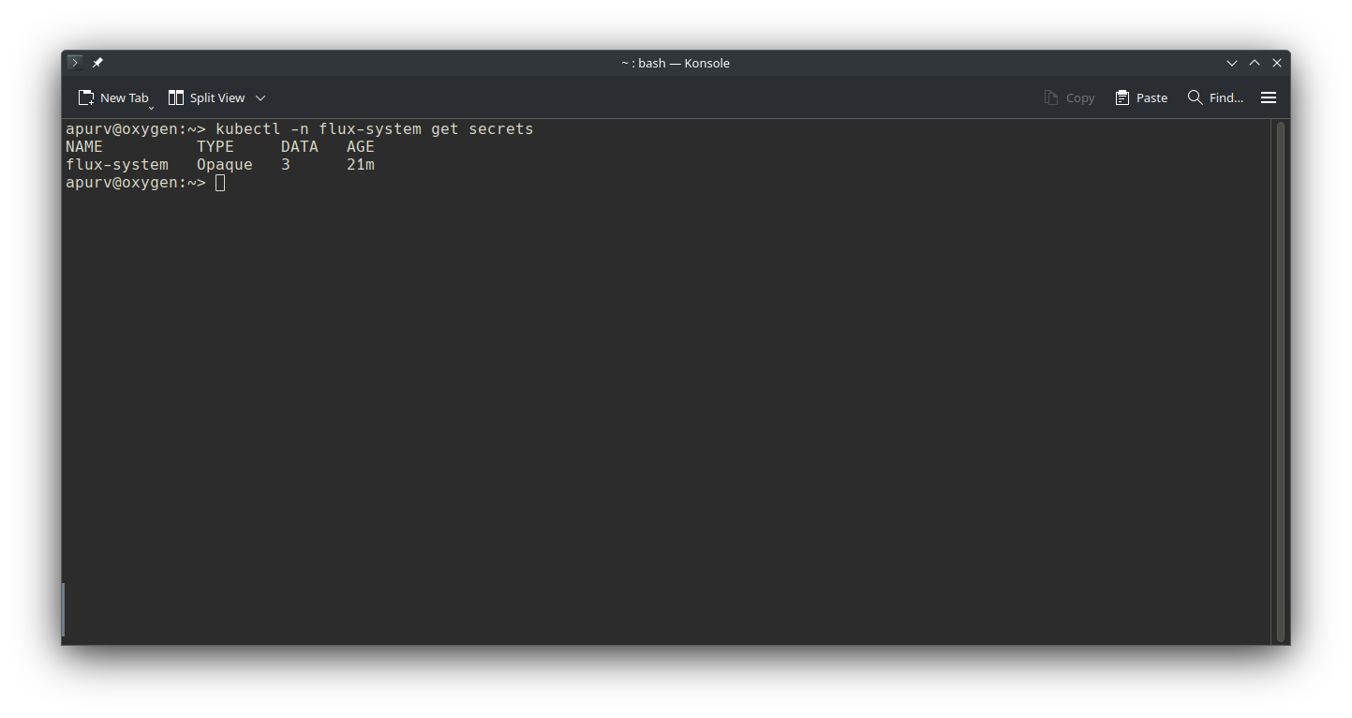Close the Konsole window
Viewport: 1352px width, 718px height.
1277,63
